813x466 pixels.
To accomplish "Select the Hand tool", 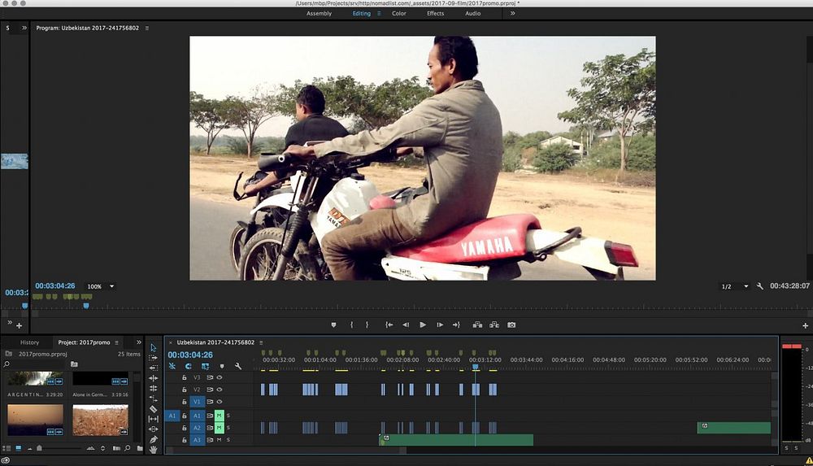I will click(x=154, y=450).
